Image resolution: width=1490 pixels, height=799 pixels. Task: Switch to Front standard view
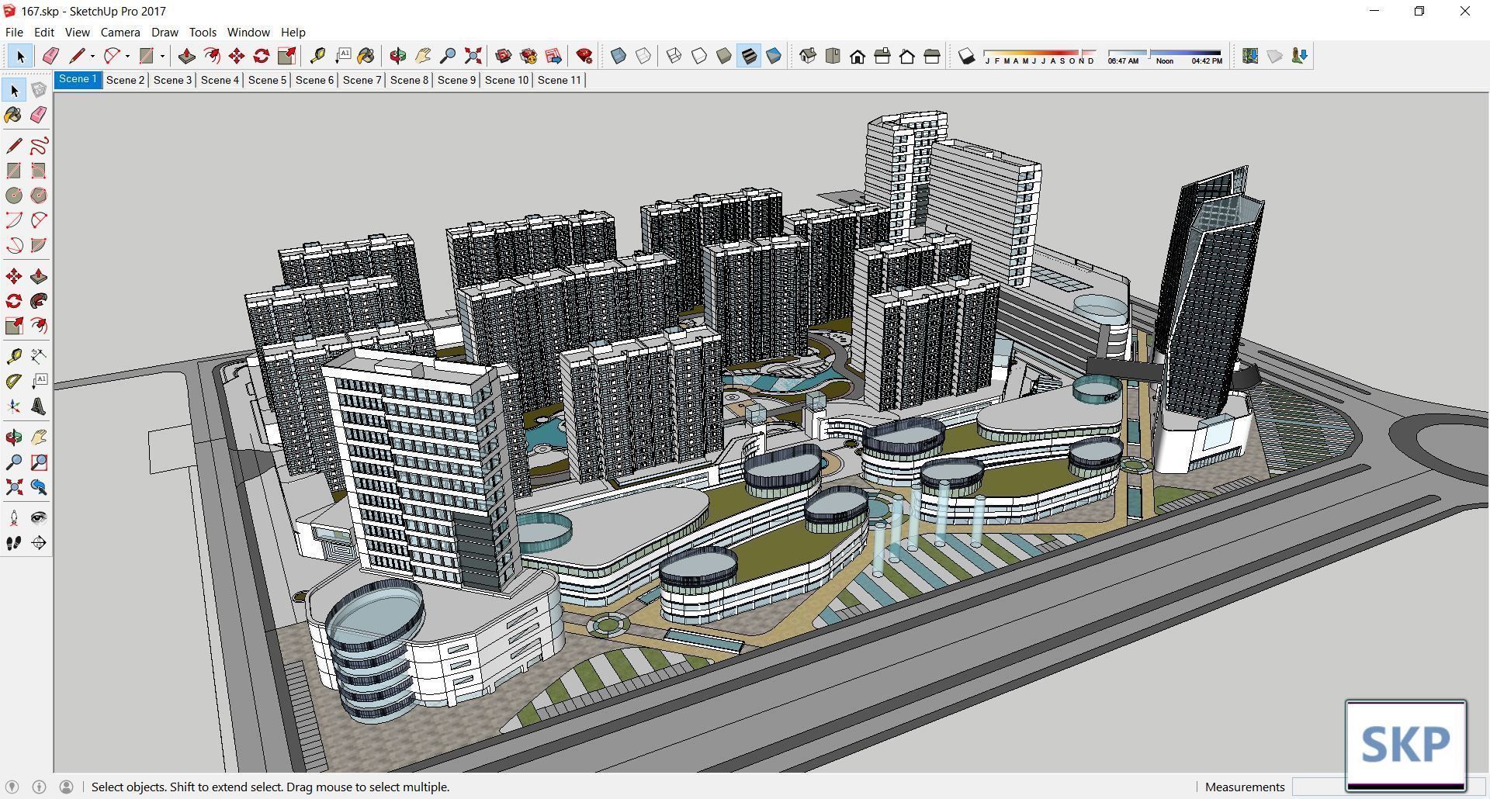pyautogui.click(x=858, y=56)
